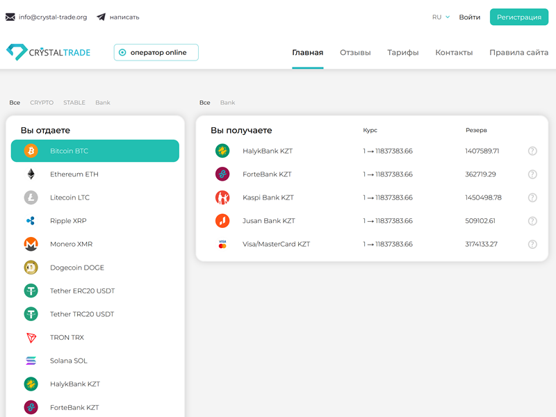Click the Telegram paper plane icon
Screen dimensions: 556x417
(101, 17)
